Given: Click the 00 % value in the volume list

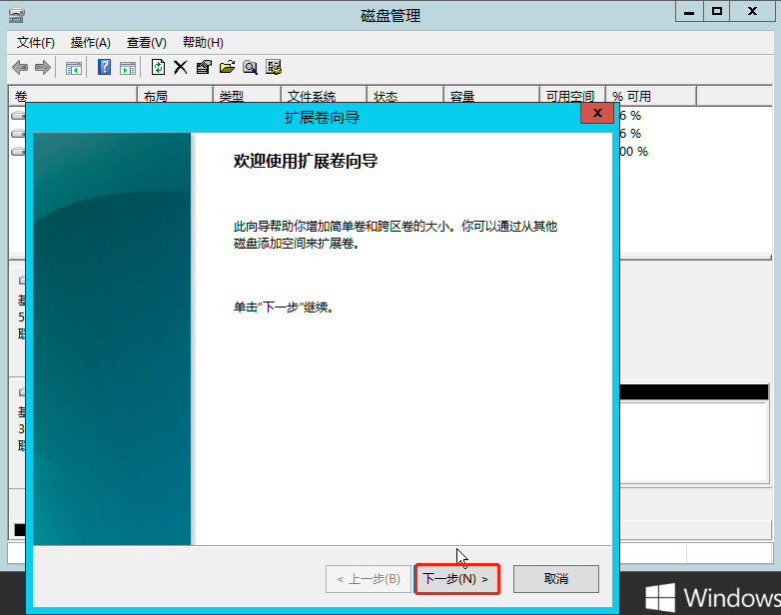Looking at the screenshot, I should [634, 152].
